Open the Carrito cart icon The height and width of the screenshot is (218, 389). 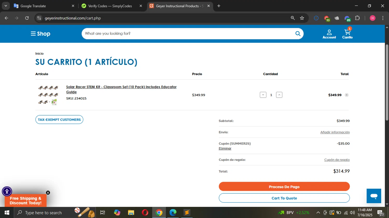(347, 34)
